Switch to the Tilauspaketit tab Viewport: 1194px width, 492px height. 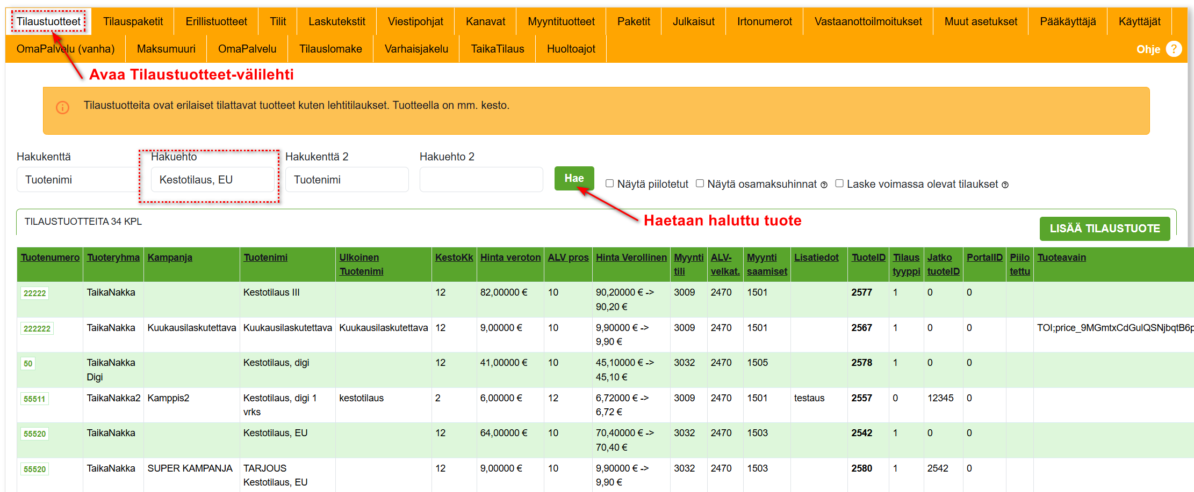pos(133,21)
